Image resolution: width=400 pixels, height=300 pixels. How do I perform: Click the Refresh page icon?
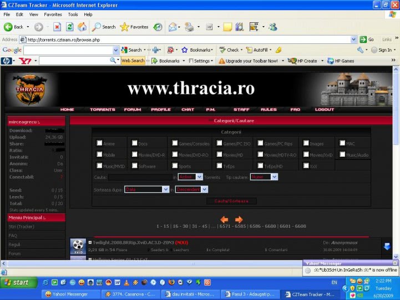tap(70, 27)
